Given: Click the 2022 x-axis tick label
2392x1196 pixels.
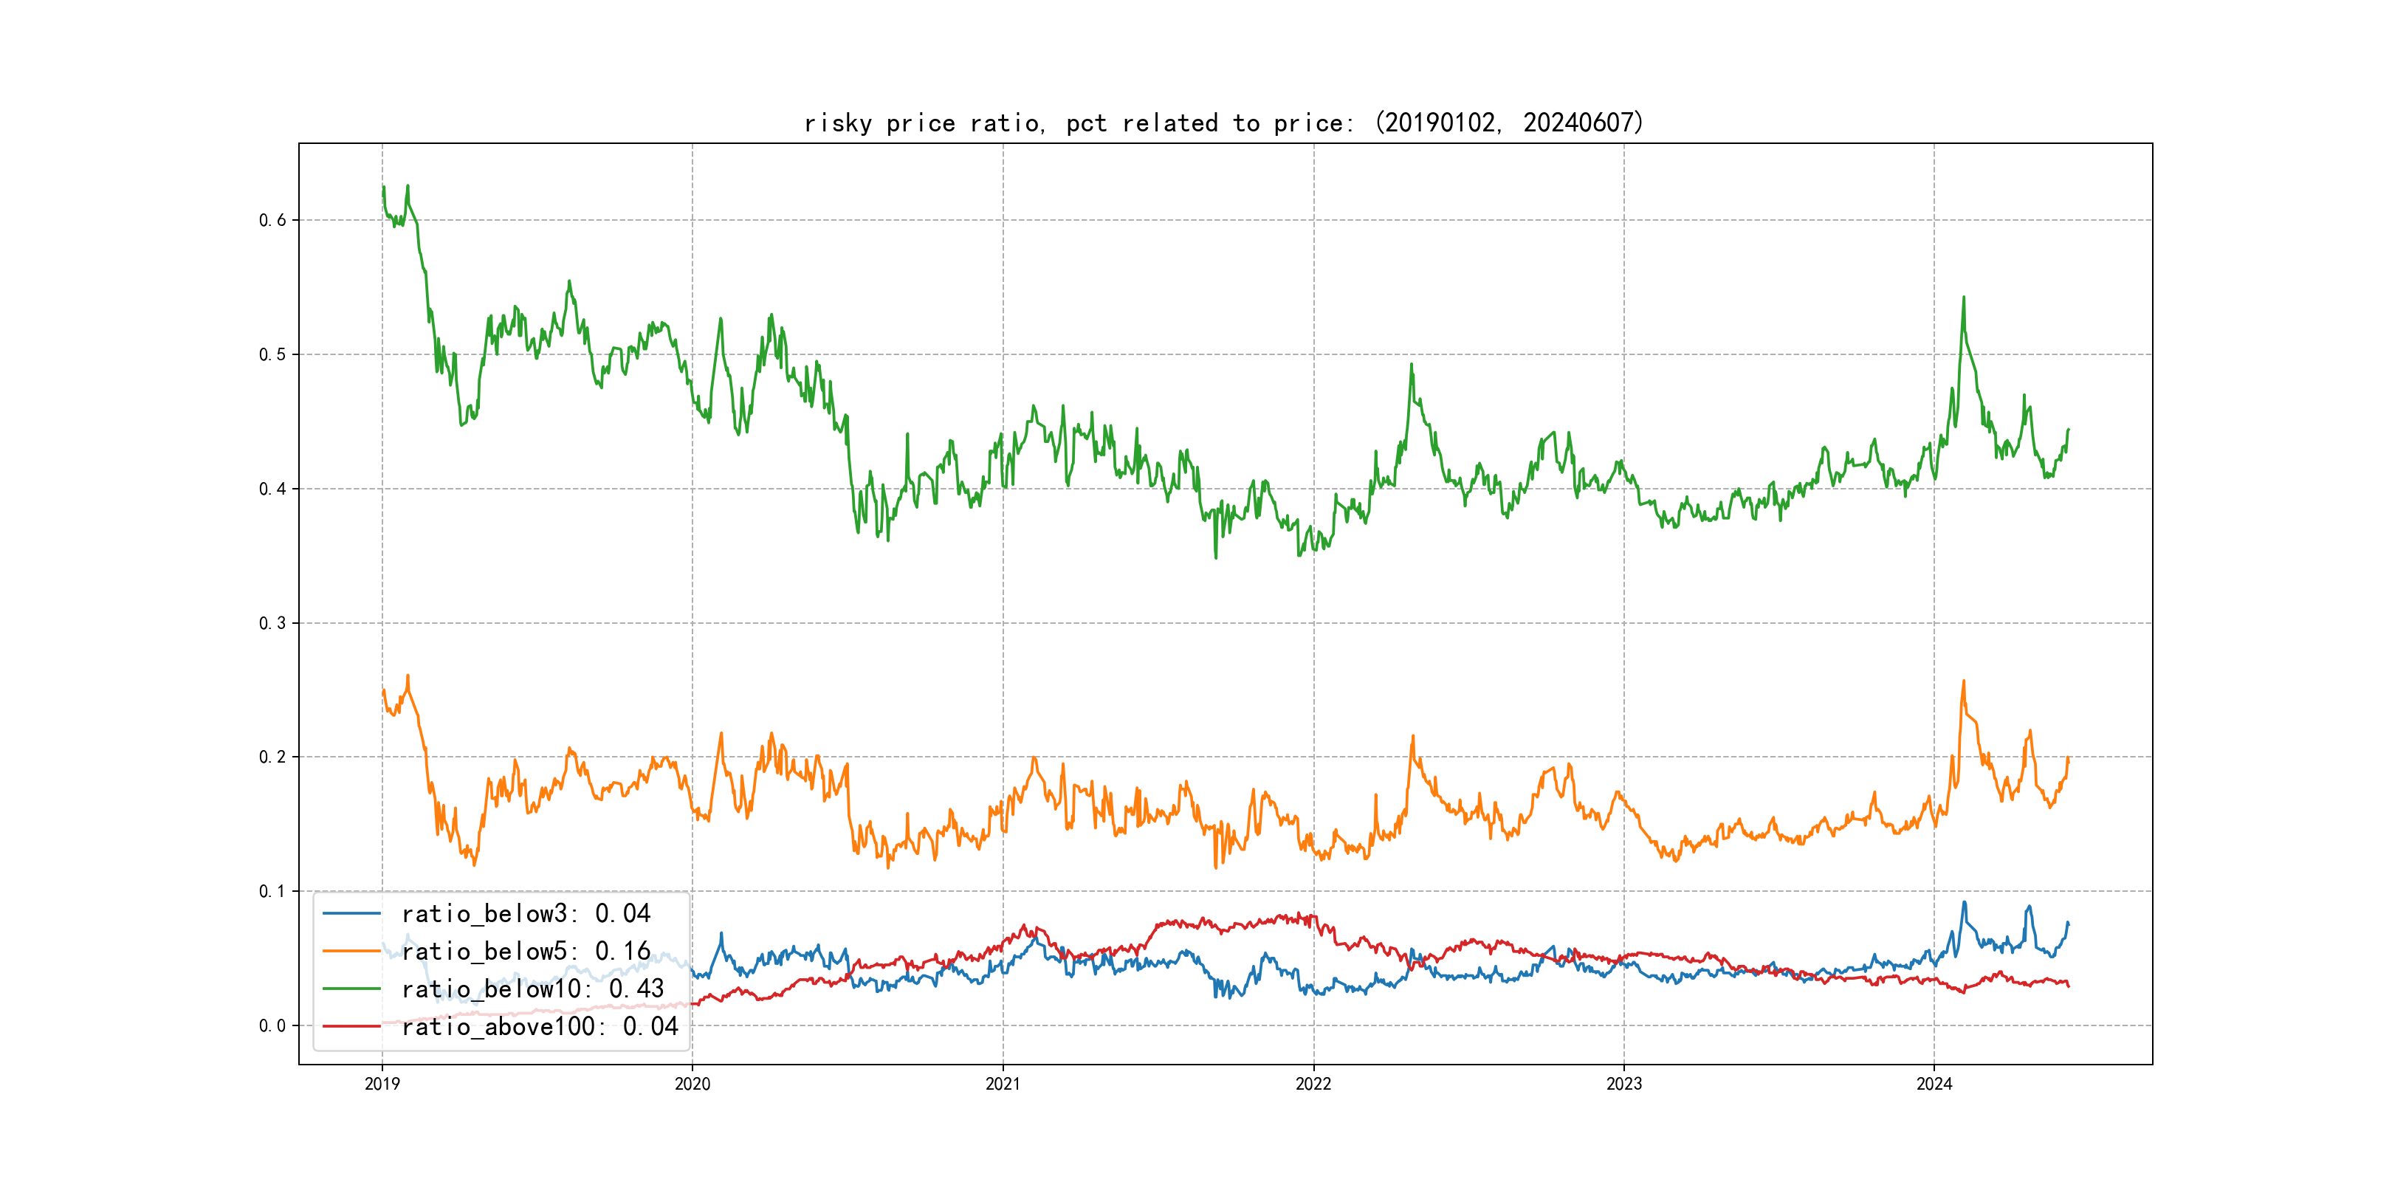Looking at the screenshot, I should point(1313,1084).
